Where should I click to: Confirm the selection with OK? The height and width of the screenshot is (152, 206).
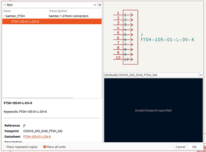(194, 147)
